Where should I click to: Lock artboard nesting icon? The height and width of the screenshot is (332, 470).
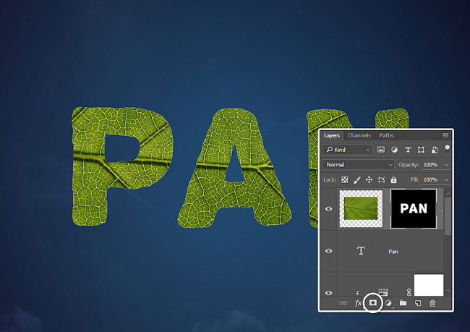tap(381, 179)
